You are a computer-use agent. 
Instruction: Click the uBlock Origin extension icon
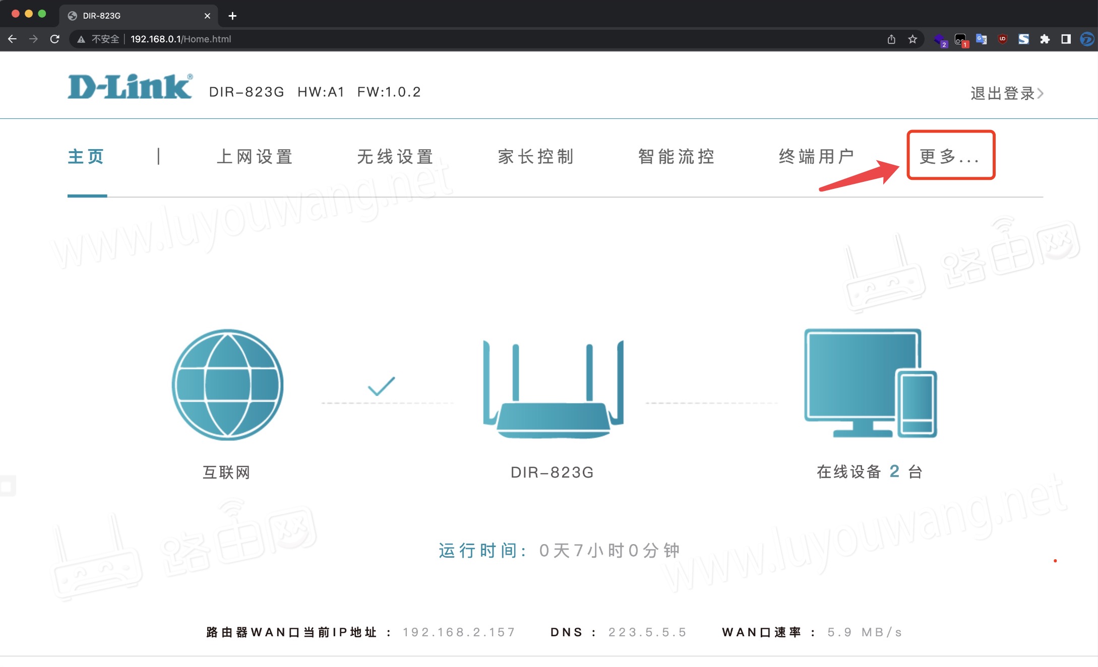point(1002,39)
